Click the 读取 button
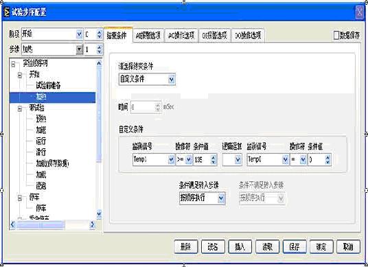Viewport: 368px width, 267px height. coord(267,246)
